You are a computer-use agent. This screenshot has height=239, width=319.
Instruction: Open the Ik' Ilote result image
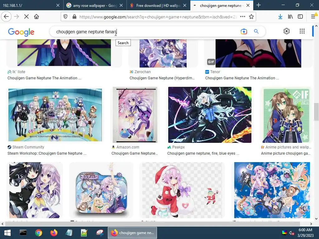64,53
